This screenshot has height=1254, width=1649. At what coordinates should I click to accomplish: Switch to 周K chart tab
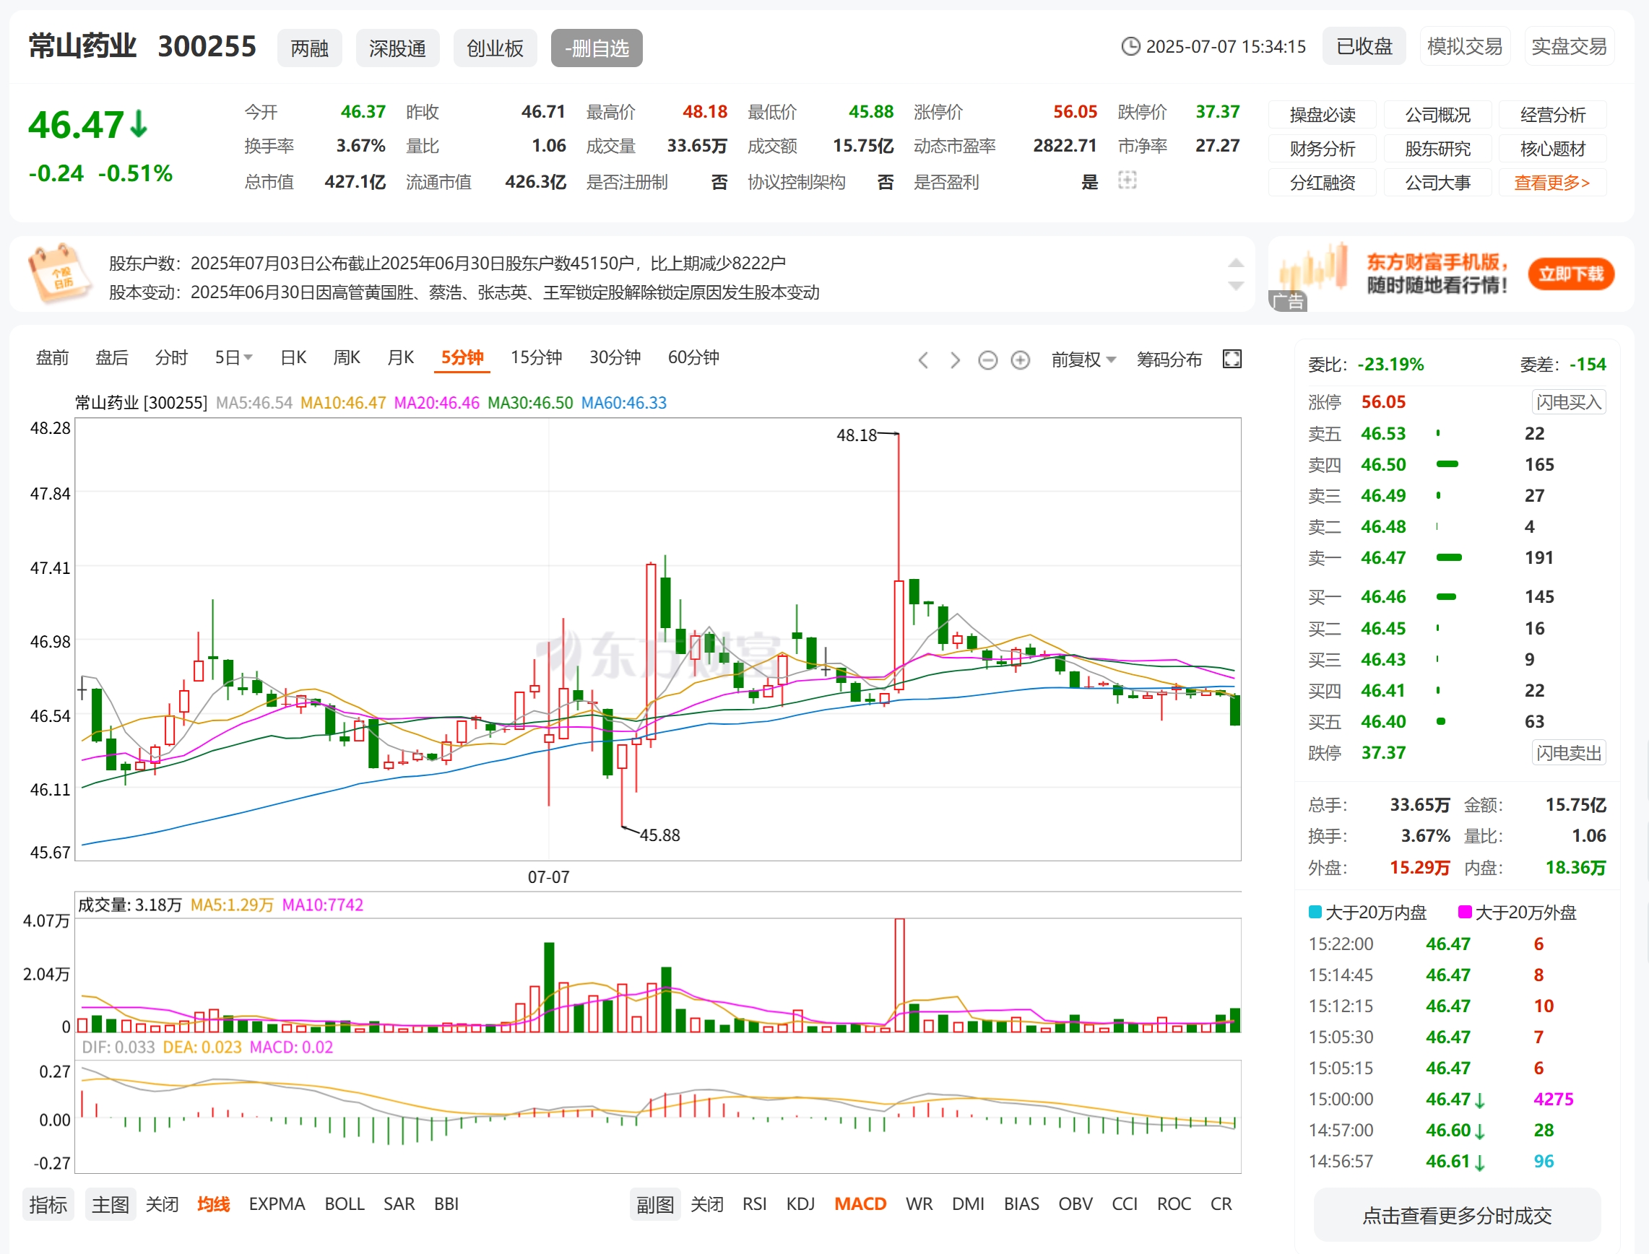click(347, 357)
